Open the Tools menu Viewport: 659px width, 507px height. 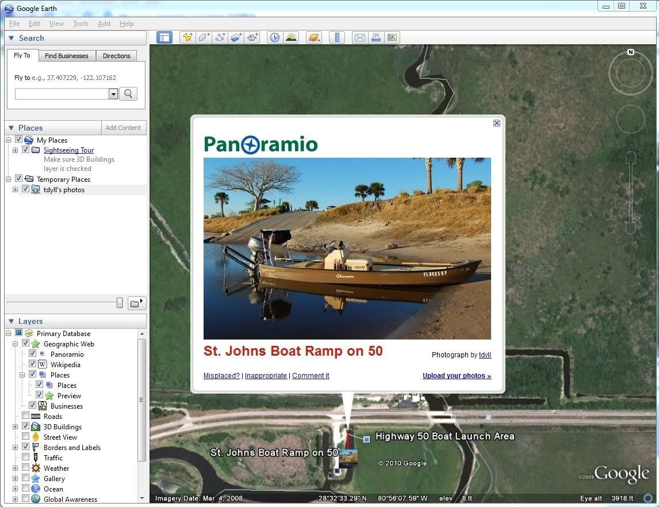coord(81,24)
